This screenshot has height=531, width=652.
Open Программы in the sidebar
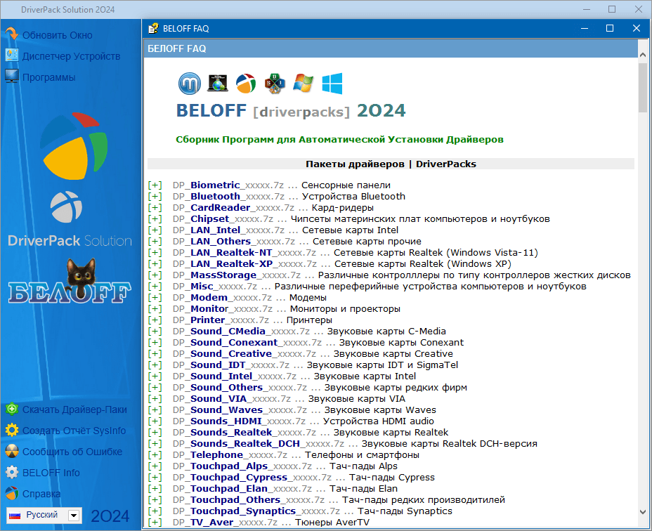(48, 77)
